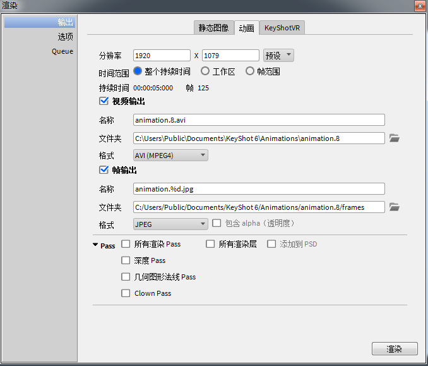The image size is (428, 366).
Task: Open the 预设 resolution preset dropdown
Action: (x=278, y=56)
